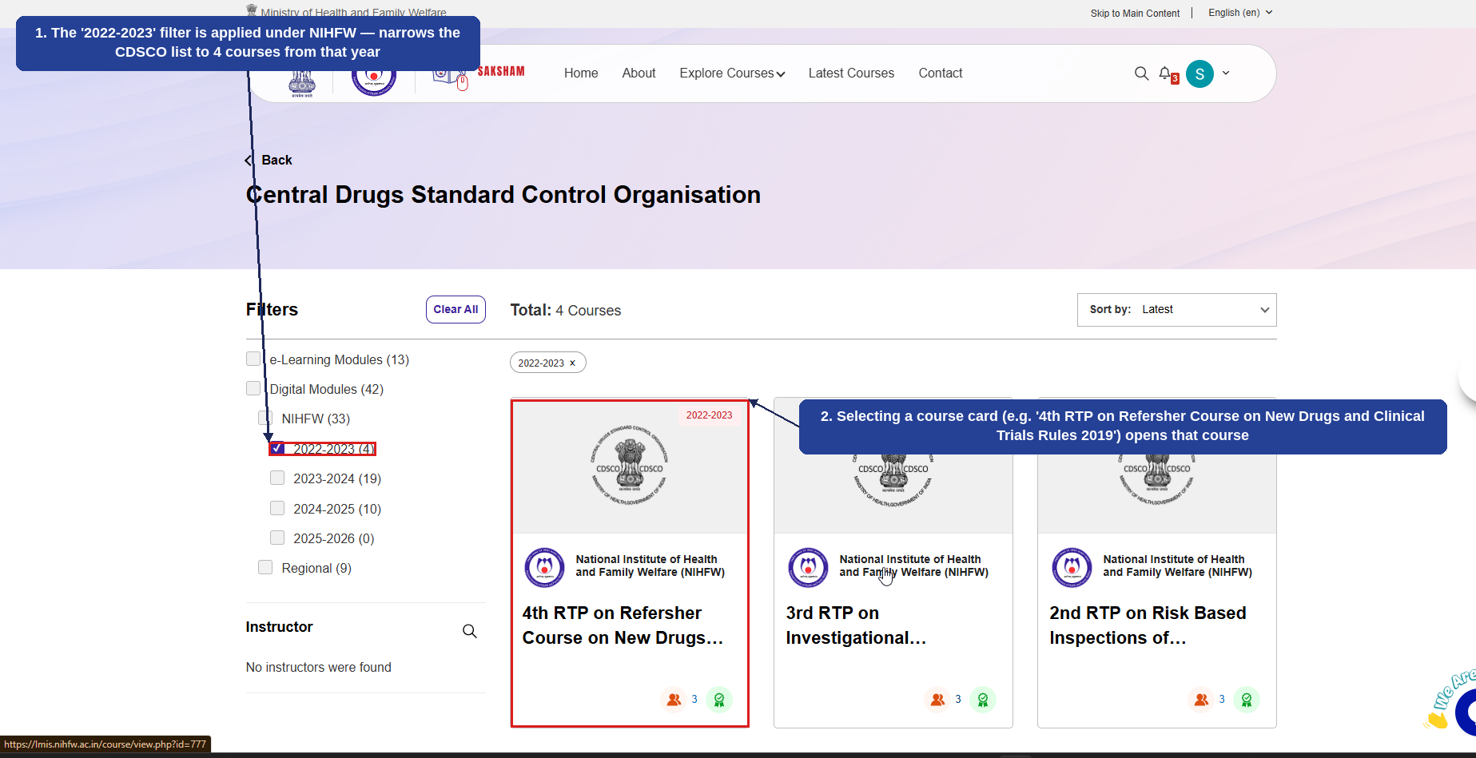This screenshot has width=1476, height=758.
Task: Open the Sort by Latest dropdown
Action: click(1176, 310)
